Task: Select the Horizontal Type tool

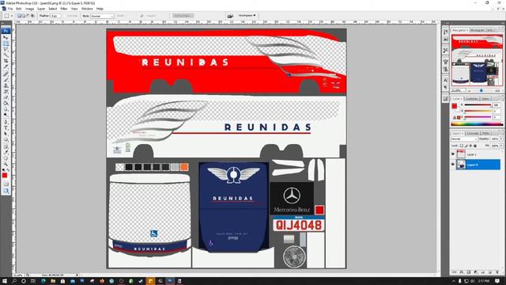Action: coord(6,128)
